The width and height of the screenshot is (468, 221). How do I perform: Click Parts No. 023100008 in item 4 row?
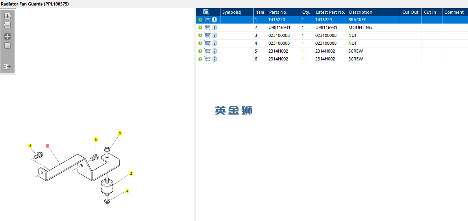point(283,43)
